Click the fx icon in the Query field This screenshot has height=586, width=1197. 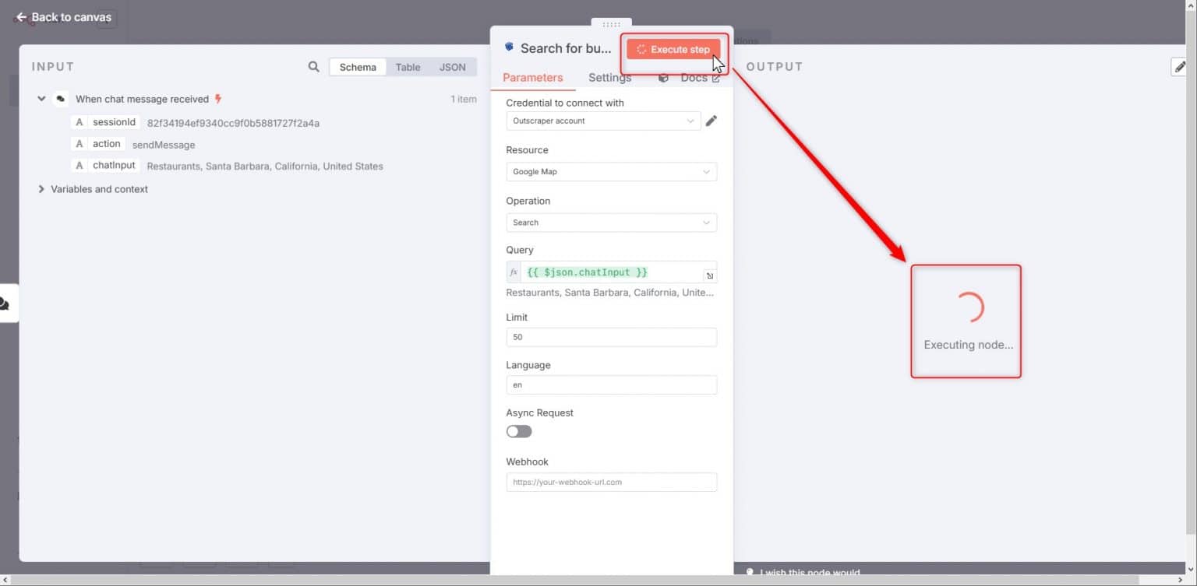click(x=513, y=272)
